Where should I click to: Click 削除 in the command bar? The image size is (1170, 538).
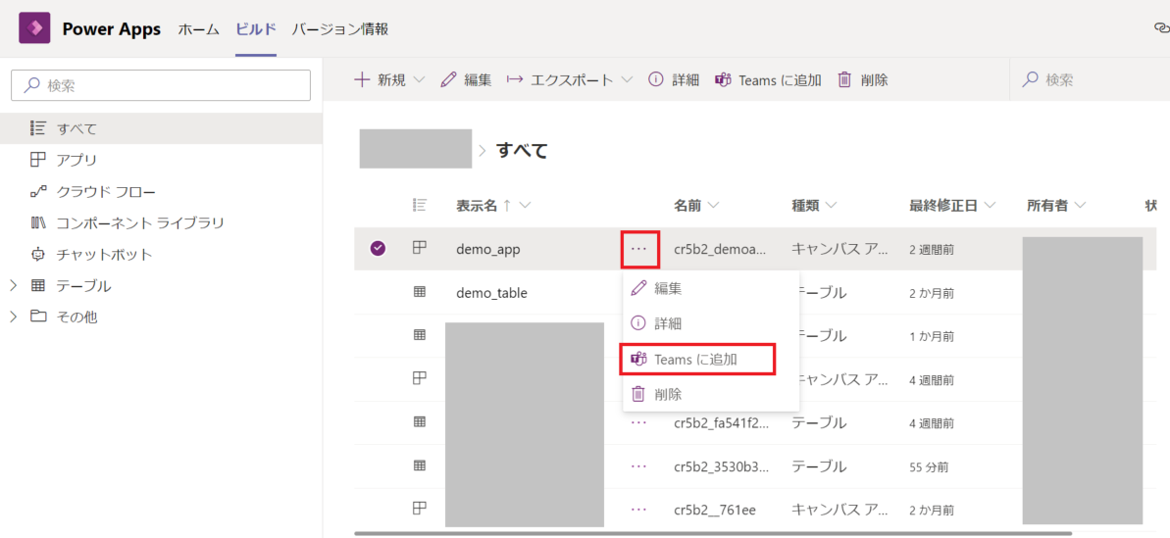coord(863,79)
